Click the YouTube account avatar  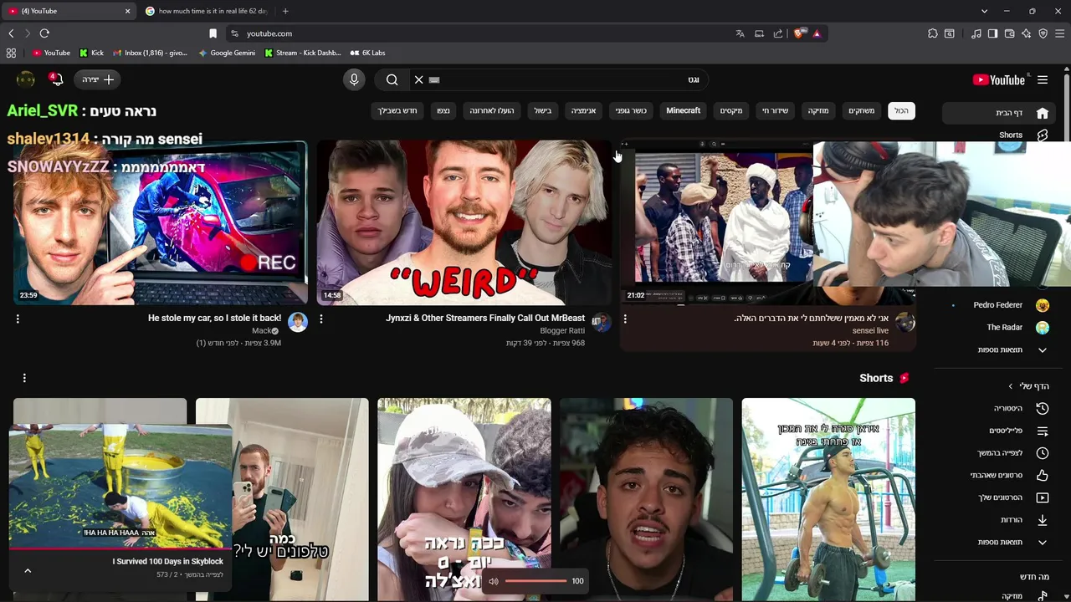26,79
